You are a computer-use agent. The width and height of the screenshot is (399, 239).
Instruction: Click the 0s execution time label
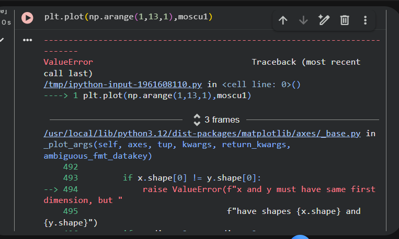[x=6, y=22]
